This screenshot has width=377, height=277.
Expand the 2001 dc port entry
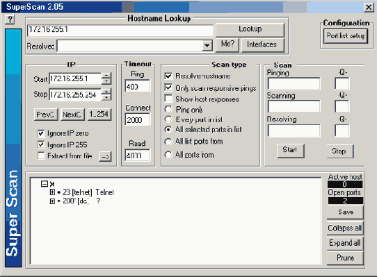click(52, 201)
